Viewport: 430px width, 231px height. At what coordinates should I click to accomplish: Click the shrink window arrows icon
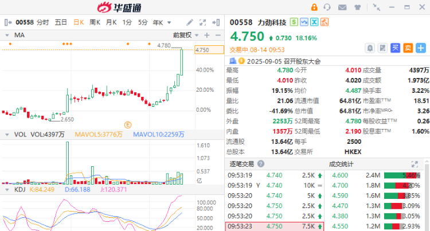376,7
